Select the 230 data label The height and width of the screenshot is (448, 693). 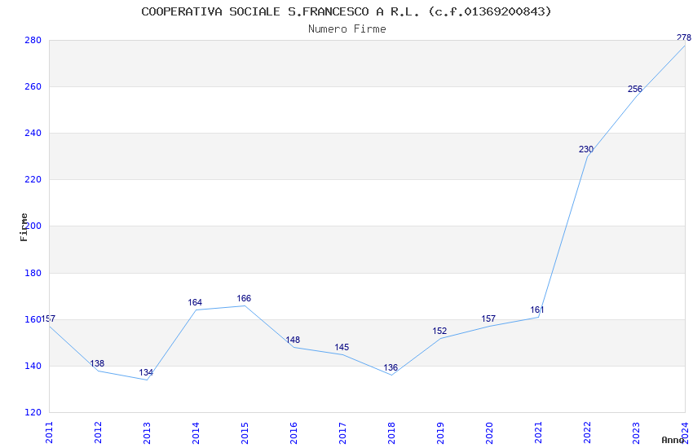586,149
